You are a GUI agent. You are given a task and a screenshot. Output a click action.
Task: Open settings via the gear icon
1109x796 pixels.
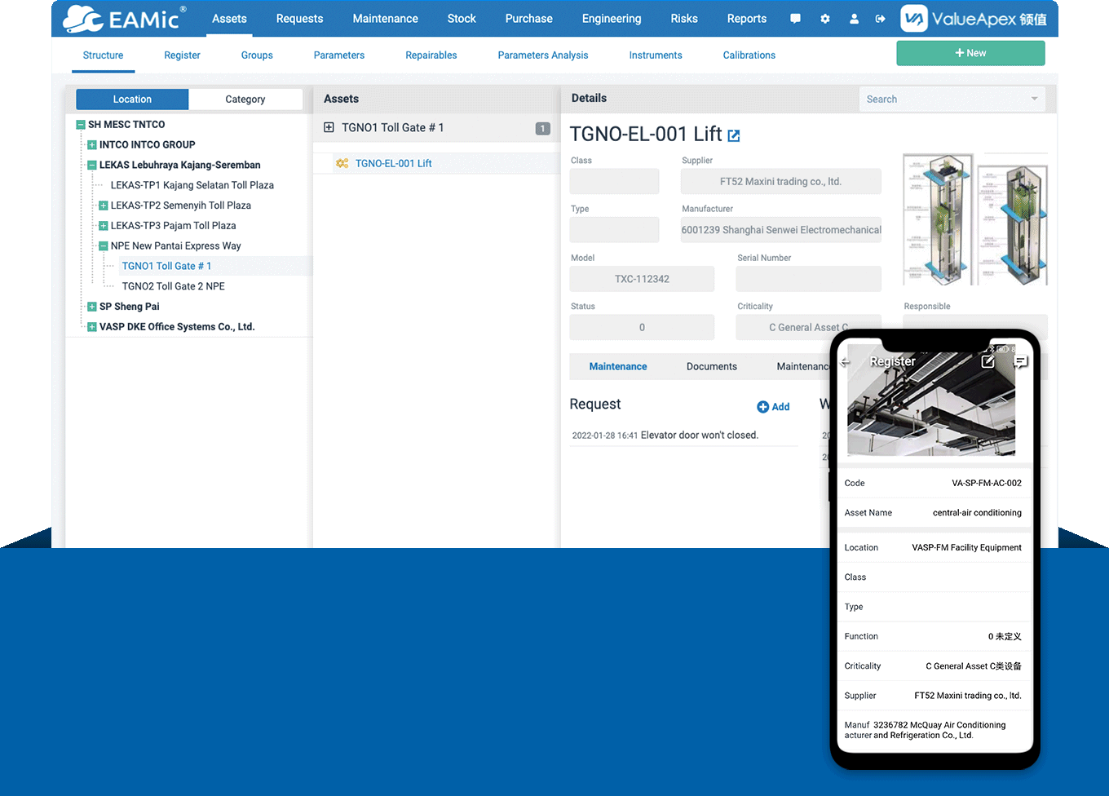click(x=824, y=18)
